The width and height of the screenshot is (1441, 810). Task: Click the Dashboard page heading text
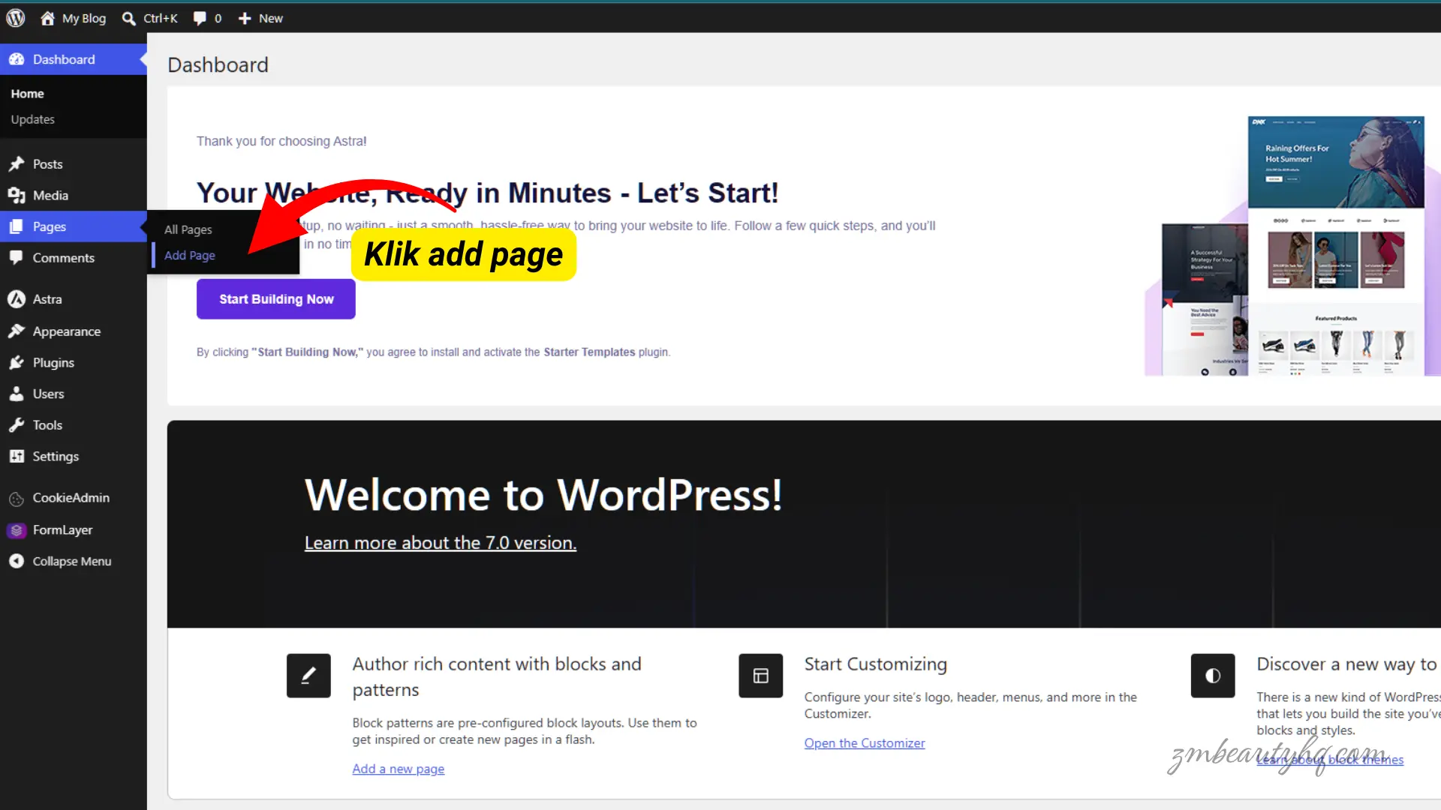pos(218,64)
